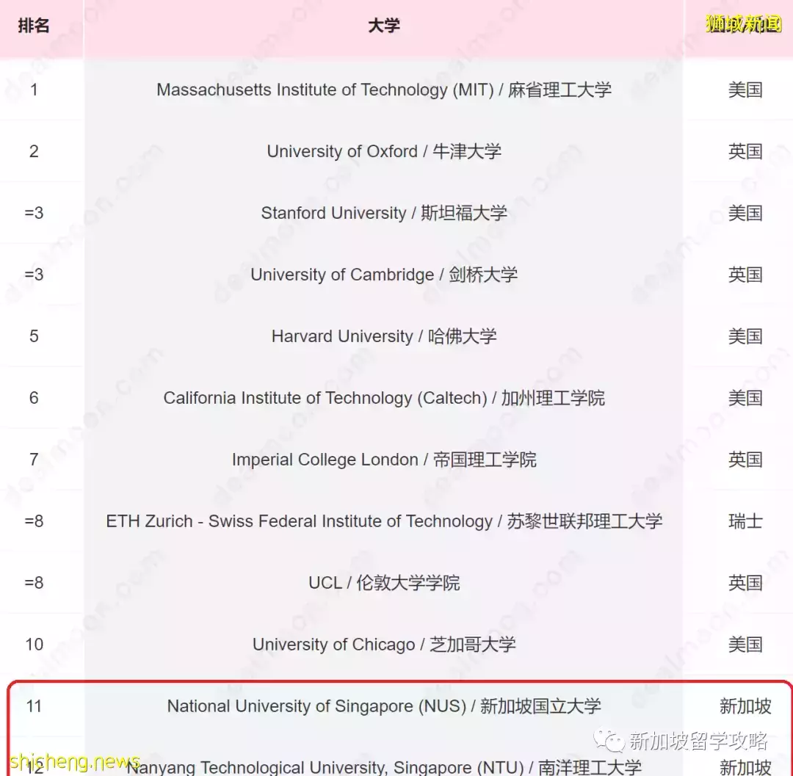Click 英国 country cell in UCL row
The height and width of the screenshot is (776, 793).
745,584
